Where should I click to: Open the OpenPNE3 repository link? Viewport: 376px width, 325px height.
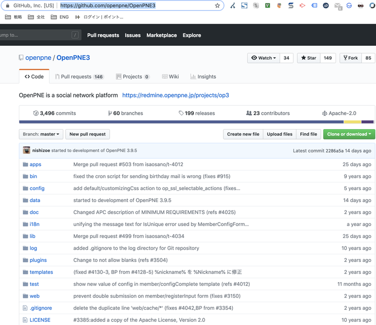click(x=73, y=58)
